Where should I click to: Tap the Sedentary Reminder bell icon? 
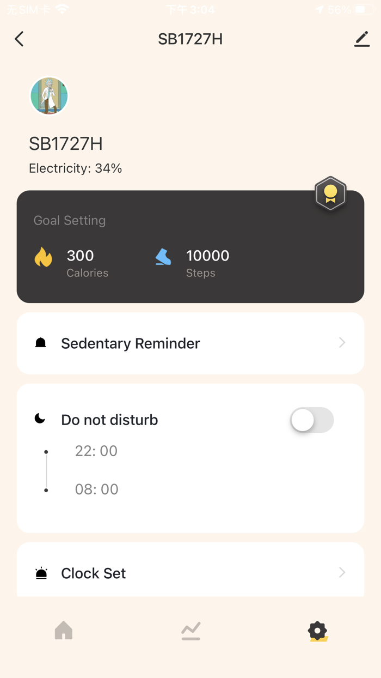41,342
